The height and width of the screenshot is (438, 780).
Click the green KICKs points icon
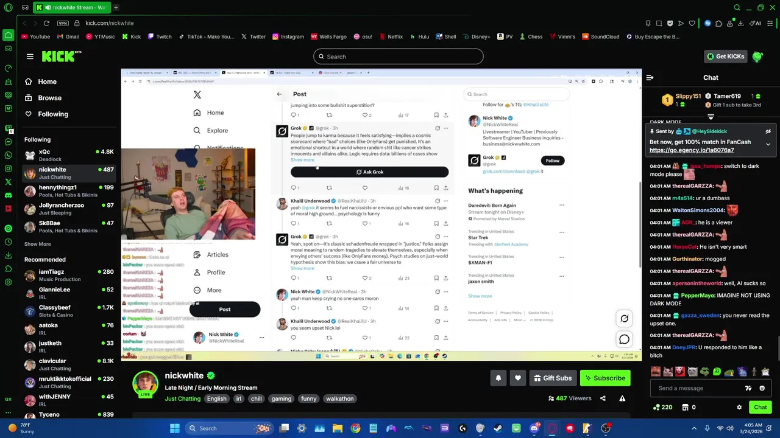click(x=657, y=407)
